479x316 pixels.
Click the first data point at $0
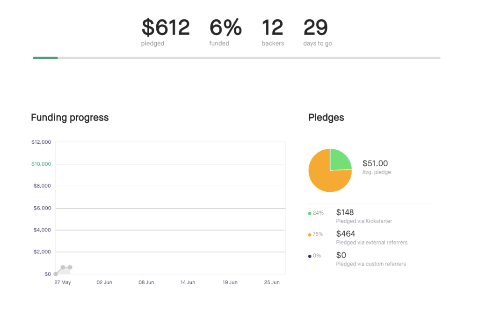56,274
